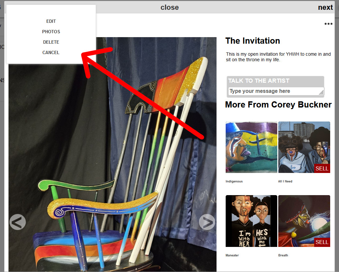The height and width of the screenshot is (272, 339).
Task: Click the Type your message here field
Action: click(276, 91)
